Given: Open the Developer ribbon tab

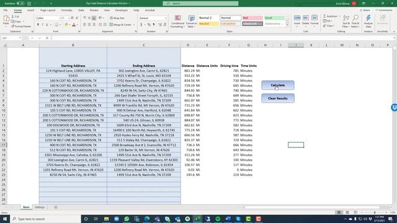Looking at the screenshot, I should tap(122, 11).
